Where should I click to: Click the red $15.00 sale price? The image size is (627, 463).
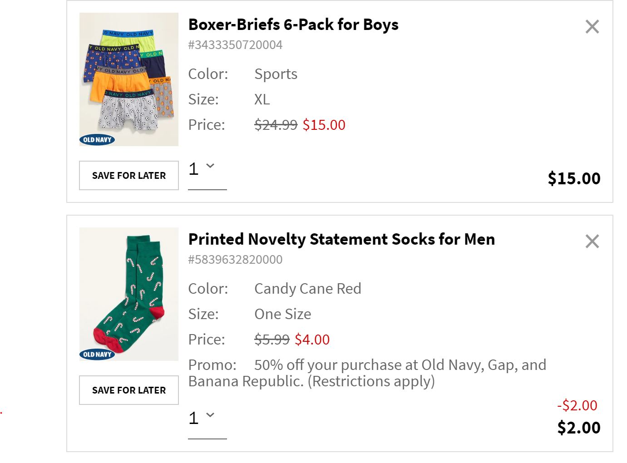pos(324,125)
